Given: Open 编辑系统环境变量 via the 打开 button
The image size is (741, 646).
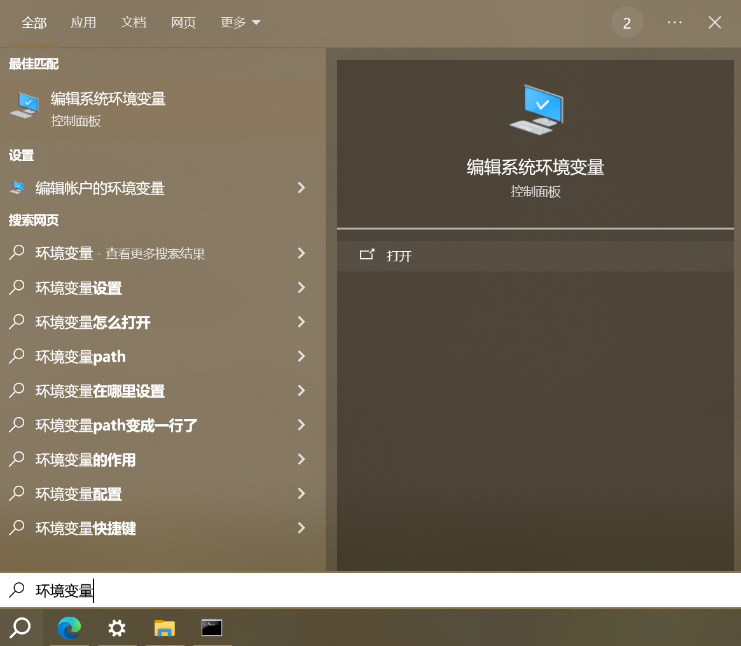Looking at the screenshot, I should (x=399, y=256).
